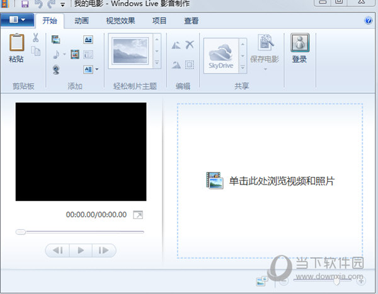The height and width of the screenshot is (294, 378).
Task: Click the Cut scissors icon
Action: pyautogui.click(x=36, y=38)
